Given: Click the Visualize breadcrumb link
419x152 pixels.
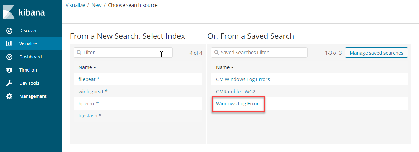Looking at the screenshot, I should (75, 5).
